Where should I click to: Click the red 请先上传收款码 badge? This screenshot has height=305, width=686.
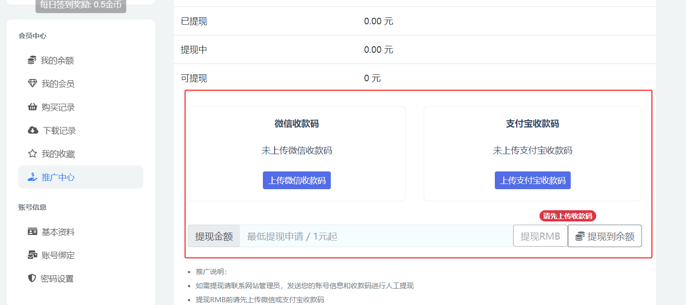coord(567,216)
